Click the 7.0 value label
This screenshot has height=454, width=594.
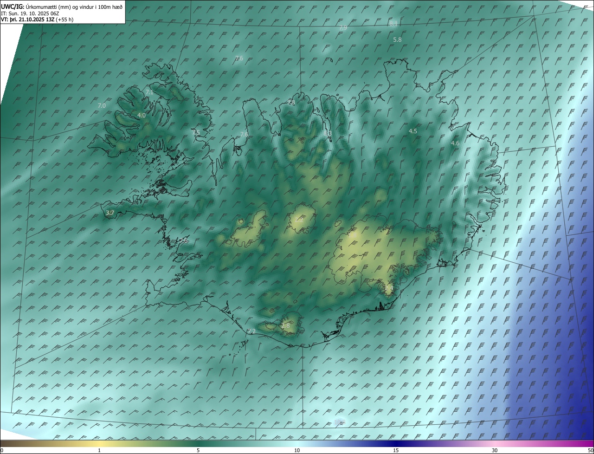pos(102,106)
